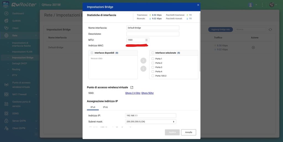Click the move-right arrow between interface lists
This screenshot has height=142, width=283.
click(143, 60)
